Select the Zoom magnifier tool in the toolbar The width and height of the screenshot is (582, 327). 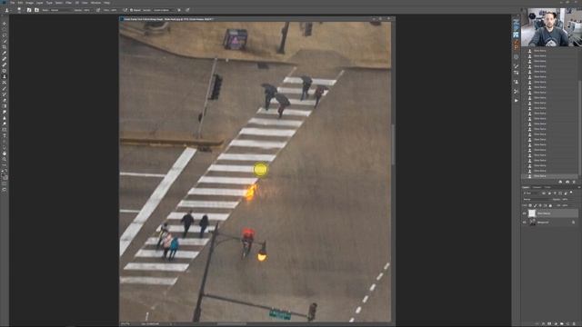click(x=5, y=159)
